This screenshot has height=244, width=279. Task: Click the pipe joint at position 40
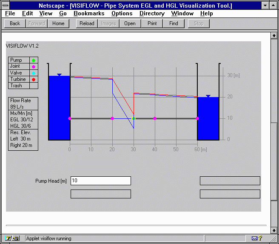(155, 118)
